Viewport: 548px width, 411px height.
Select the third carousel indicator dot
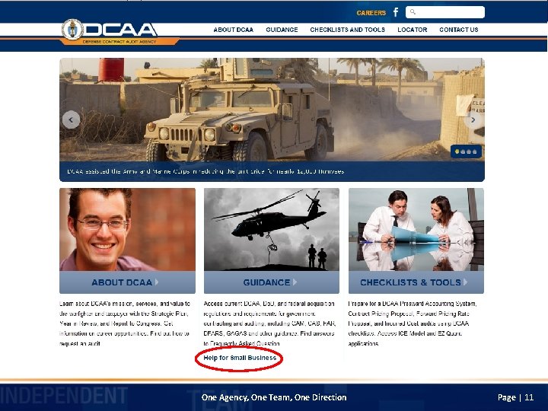[x=469, y=151]
